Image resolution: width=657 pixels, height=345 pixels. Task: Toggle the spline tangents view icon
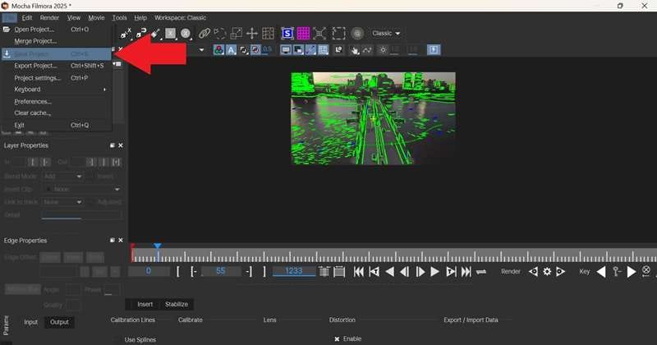pos(310,50)
